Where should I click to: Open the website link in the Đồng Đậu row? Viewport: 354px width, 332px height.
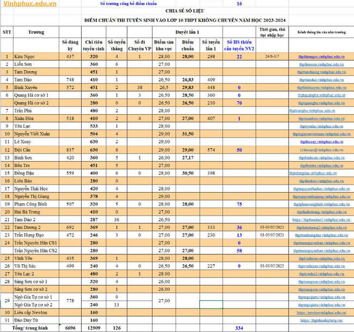[x=313, y=173]
